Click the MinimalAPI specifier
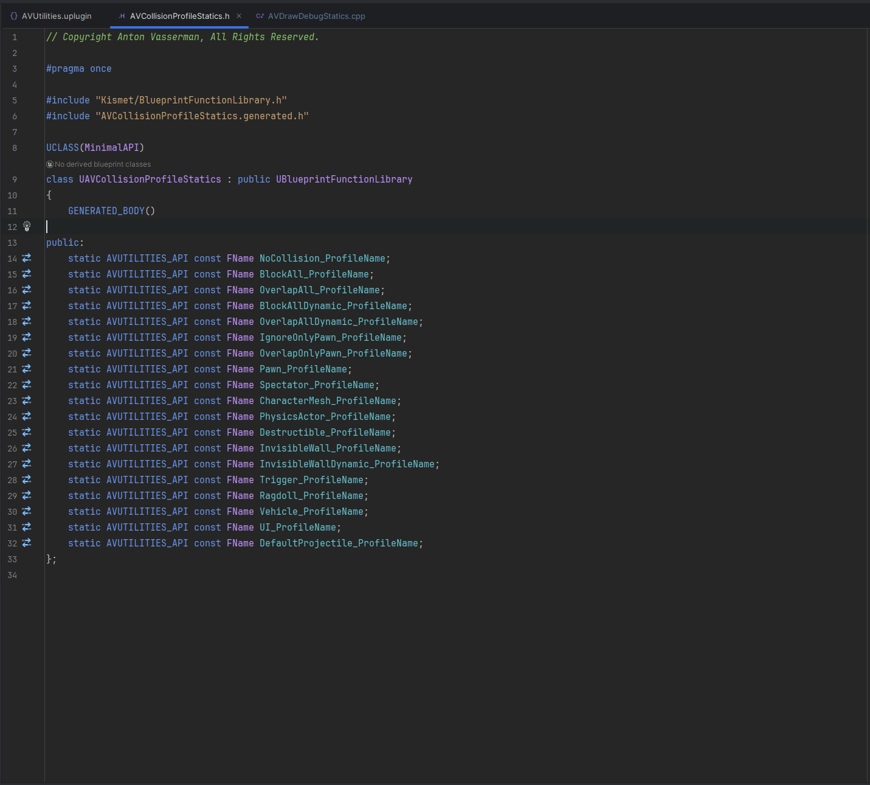Screen dimensions: 870x785 (112, 148)
